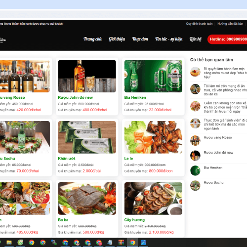Click the price 2.100.000đ/kg
This screenshot has height=247, width=247.
coord(161,232)
